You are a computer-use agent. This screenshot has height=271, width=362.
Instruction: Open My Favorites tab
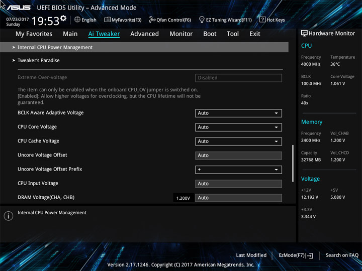click(x=34, y=34)
